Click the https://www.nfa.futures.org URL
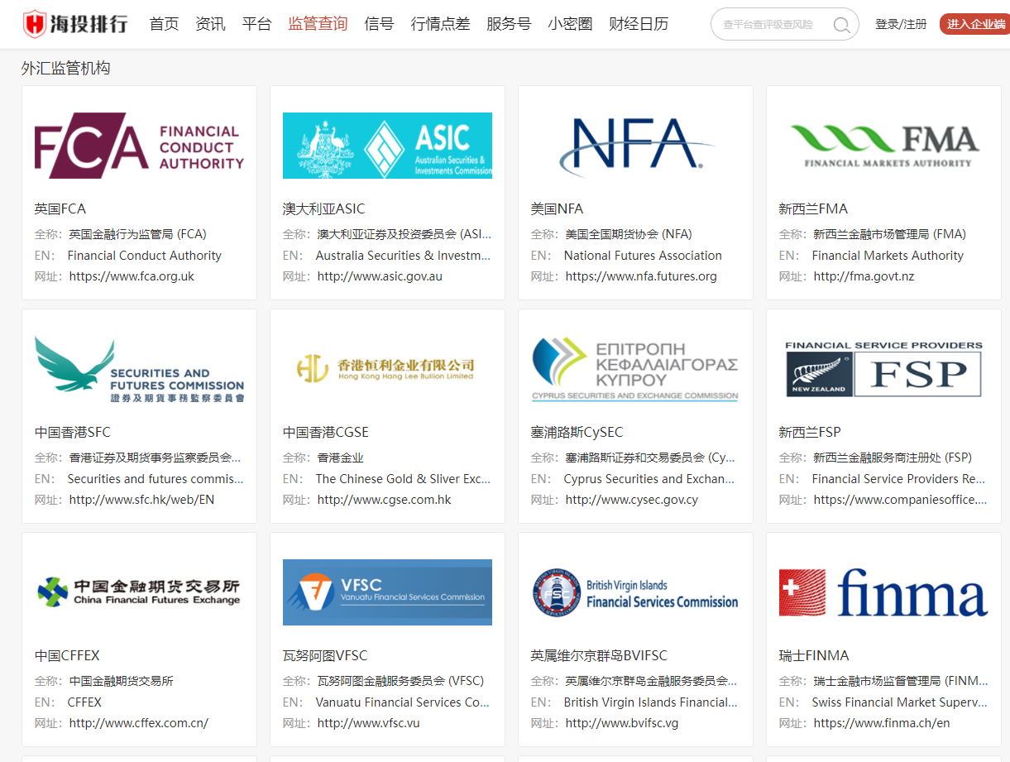 coord(641,276)
